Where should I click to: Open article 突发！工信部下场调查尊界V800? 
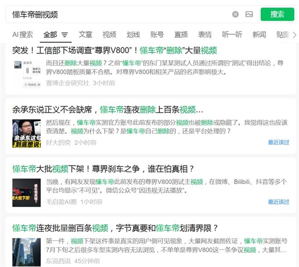coord(115,50)
